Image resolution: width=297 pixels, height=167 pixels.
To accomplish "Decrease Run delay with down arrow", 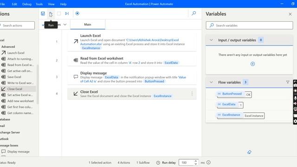I will point(196,164).
